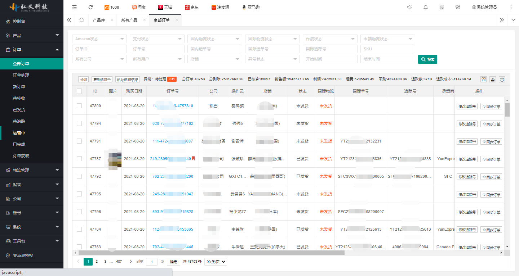The width and height of the screenshot is (519, 276).
Task: Open the column filter icon above table
Action: tap(484, 80)
